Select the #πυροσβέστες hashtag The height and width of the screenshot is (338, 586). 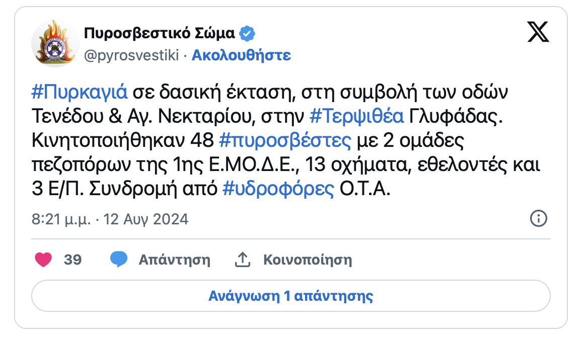tap(285, 141)
